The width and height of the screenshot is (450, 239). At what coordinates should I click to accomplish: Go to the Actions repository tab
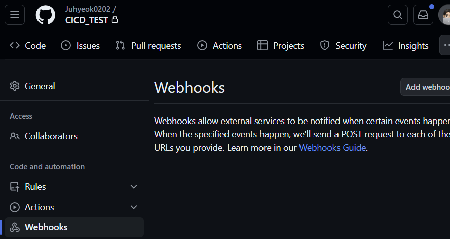(219, 46)
